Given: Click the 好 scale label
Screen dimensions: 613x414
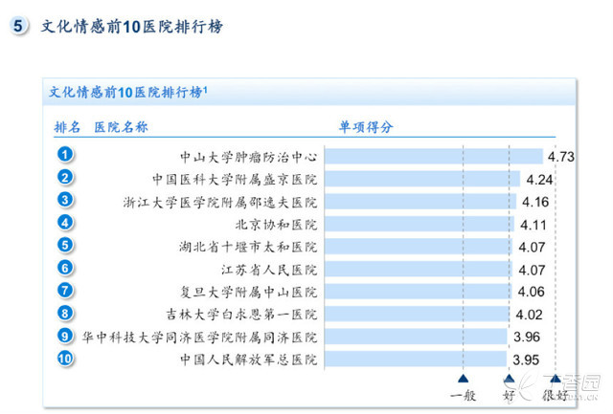Looking at the screenshot, I should pyautogui.click(x=509, y=396).
